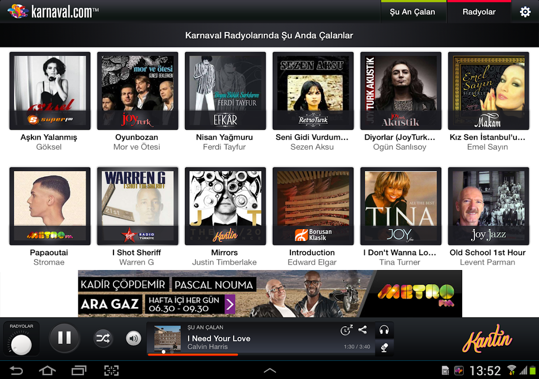This screenshot has height=379, width=539.
Task: Select Kantin Justin Timberlake tile
Action: [x=225, y=206]
